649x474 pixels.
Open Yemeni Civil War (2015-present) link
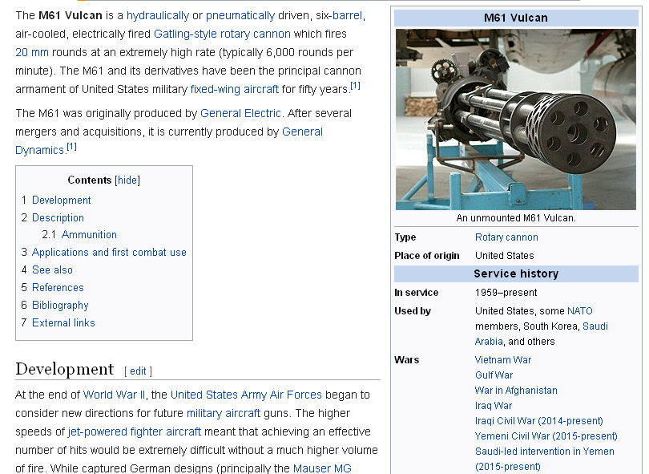click(x=546, y=436)
